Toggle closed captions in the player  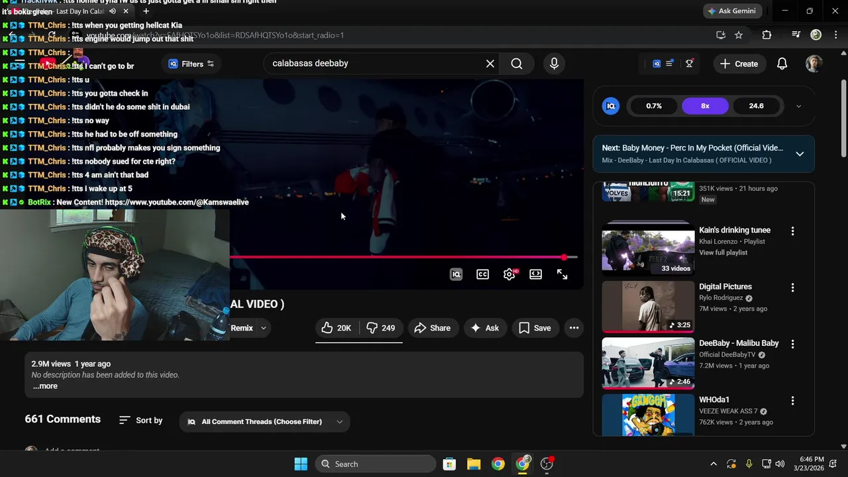click(482, 274)
